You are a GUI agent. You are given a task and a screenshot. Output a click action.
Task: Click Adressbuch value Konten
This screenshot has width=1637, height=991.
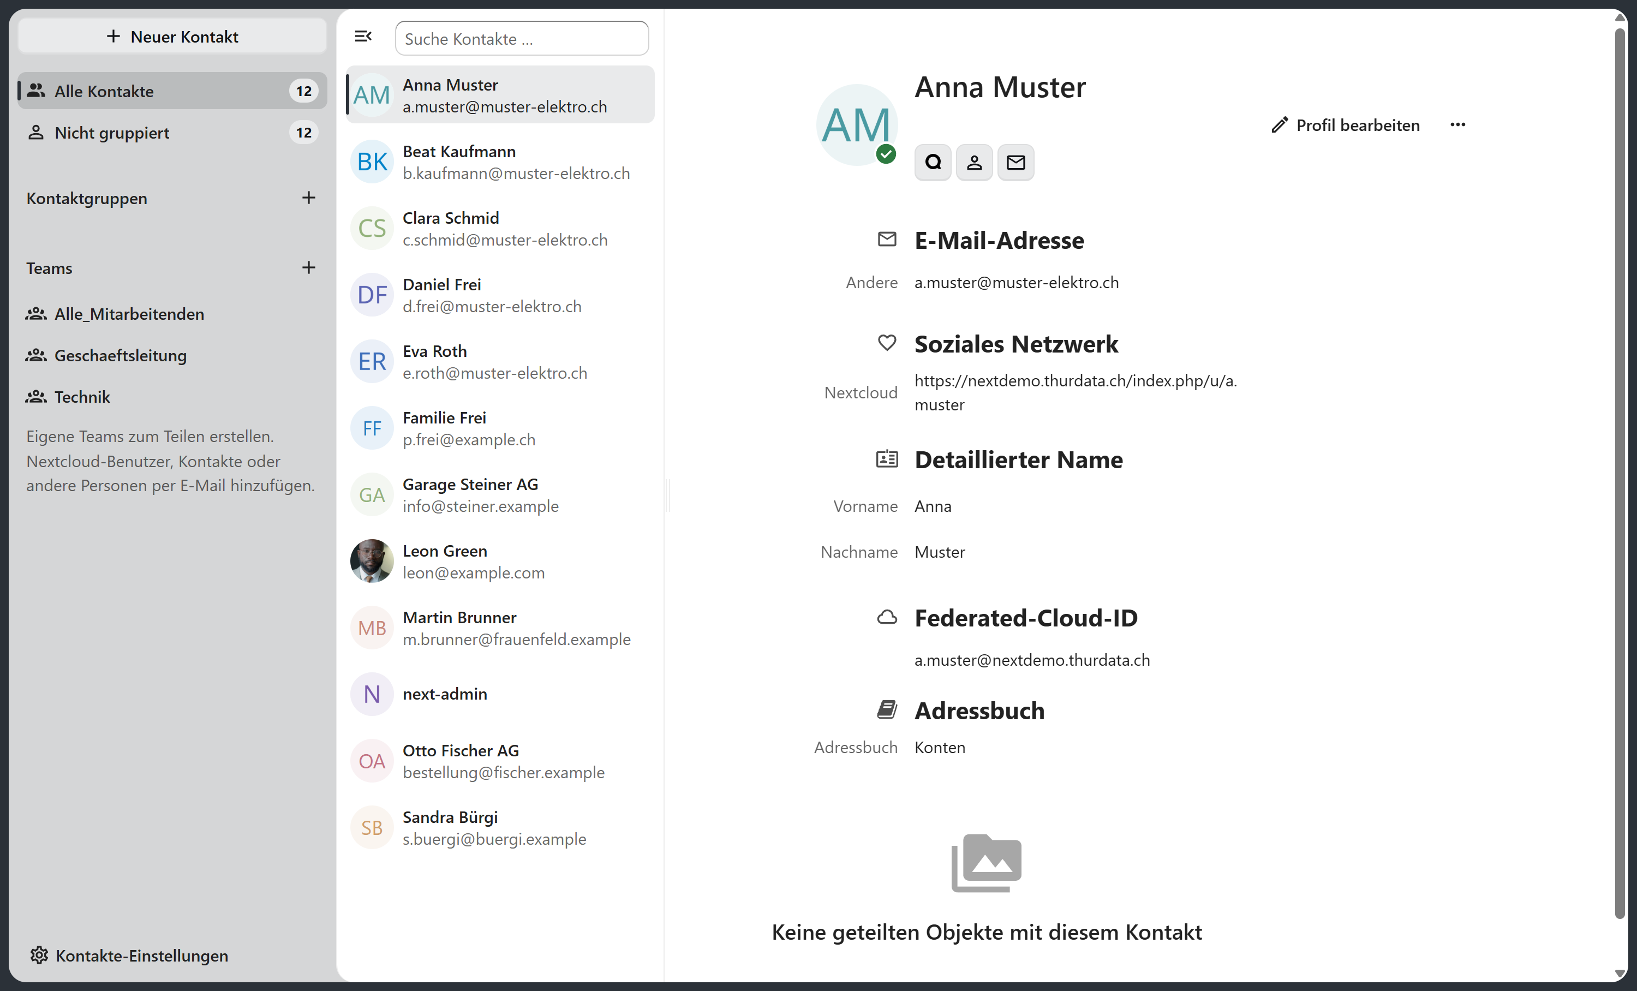click(940, 747)
